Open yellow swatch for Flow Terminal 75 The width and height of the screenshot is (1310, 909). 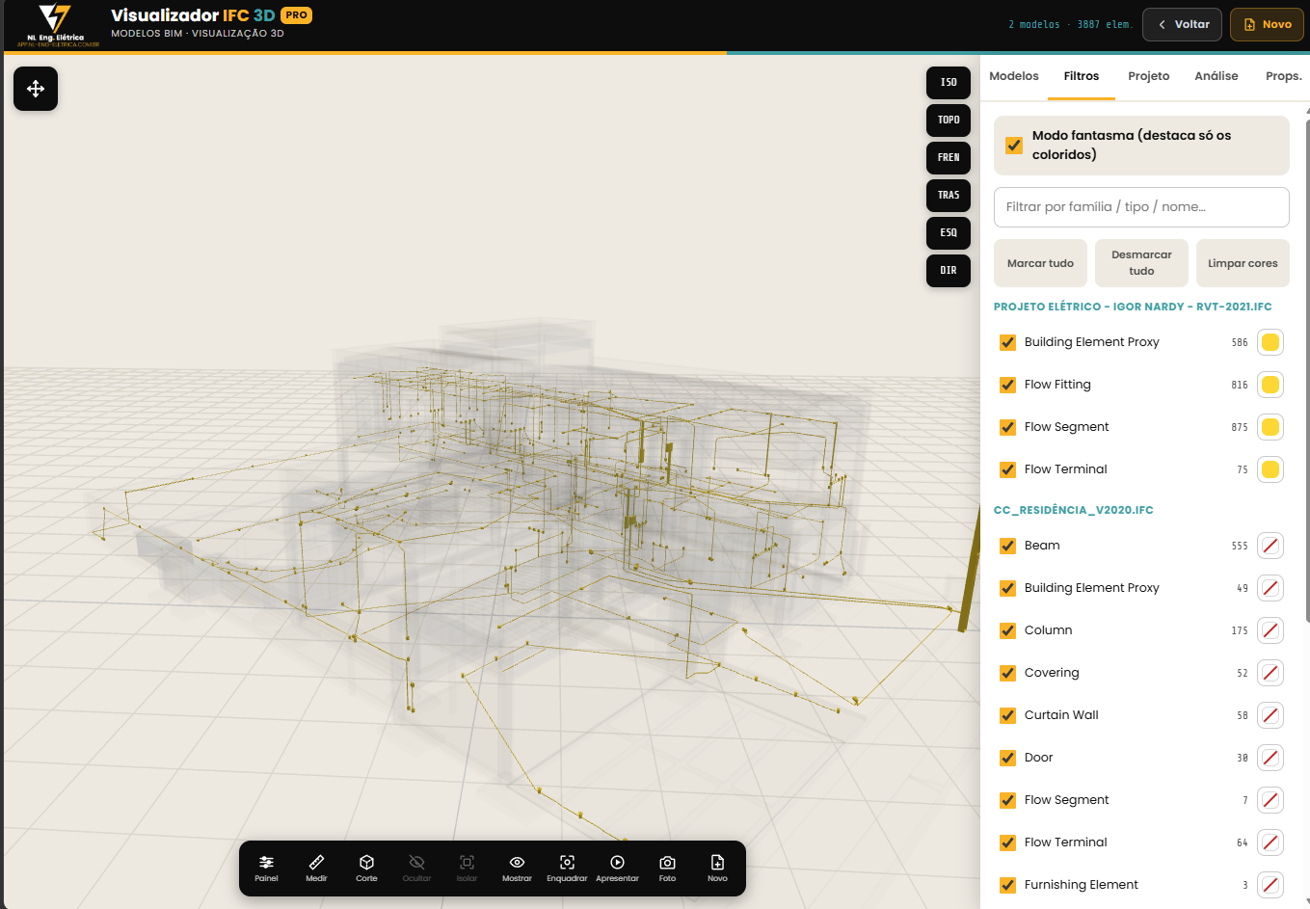1270,469
